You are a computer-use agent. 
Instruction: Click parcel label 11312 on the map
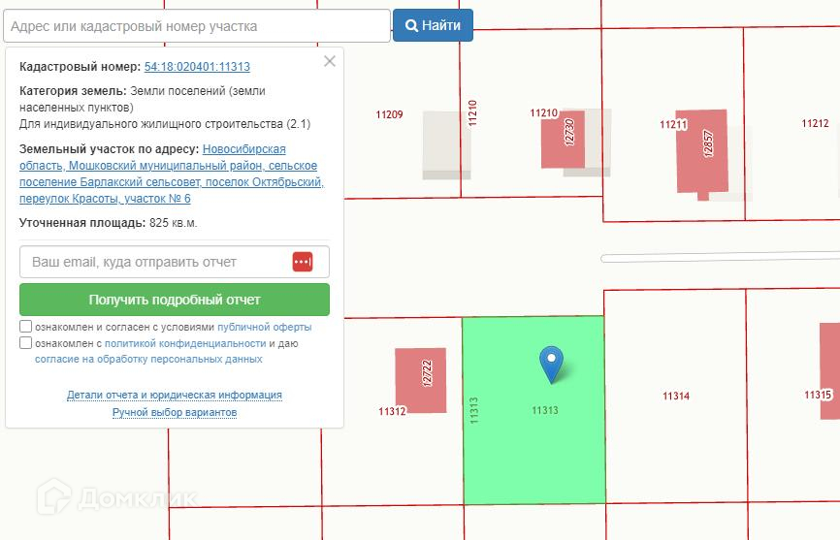392,412
